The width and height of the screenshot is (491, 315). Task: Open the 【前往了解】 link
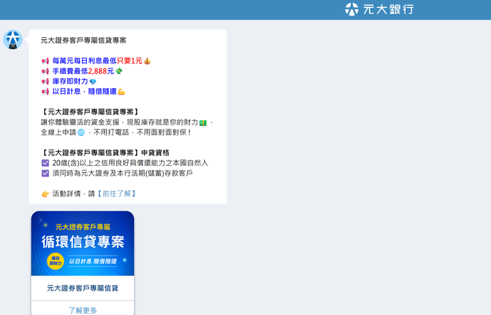[x=116, y=194]
